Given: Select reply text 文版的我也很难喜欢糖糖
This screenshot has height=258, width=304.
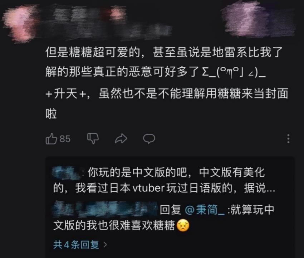Looking at the screenshot, I should click(x=114, y=225).
